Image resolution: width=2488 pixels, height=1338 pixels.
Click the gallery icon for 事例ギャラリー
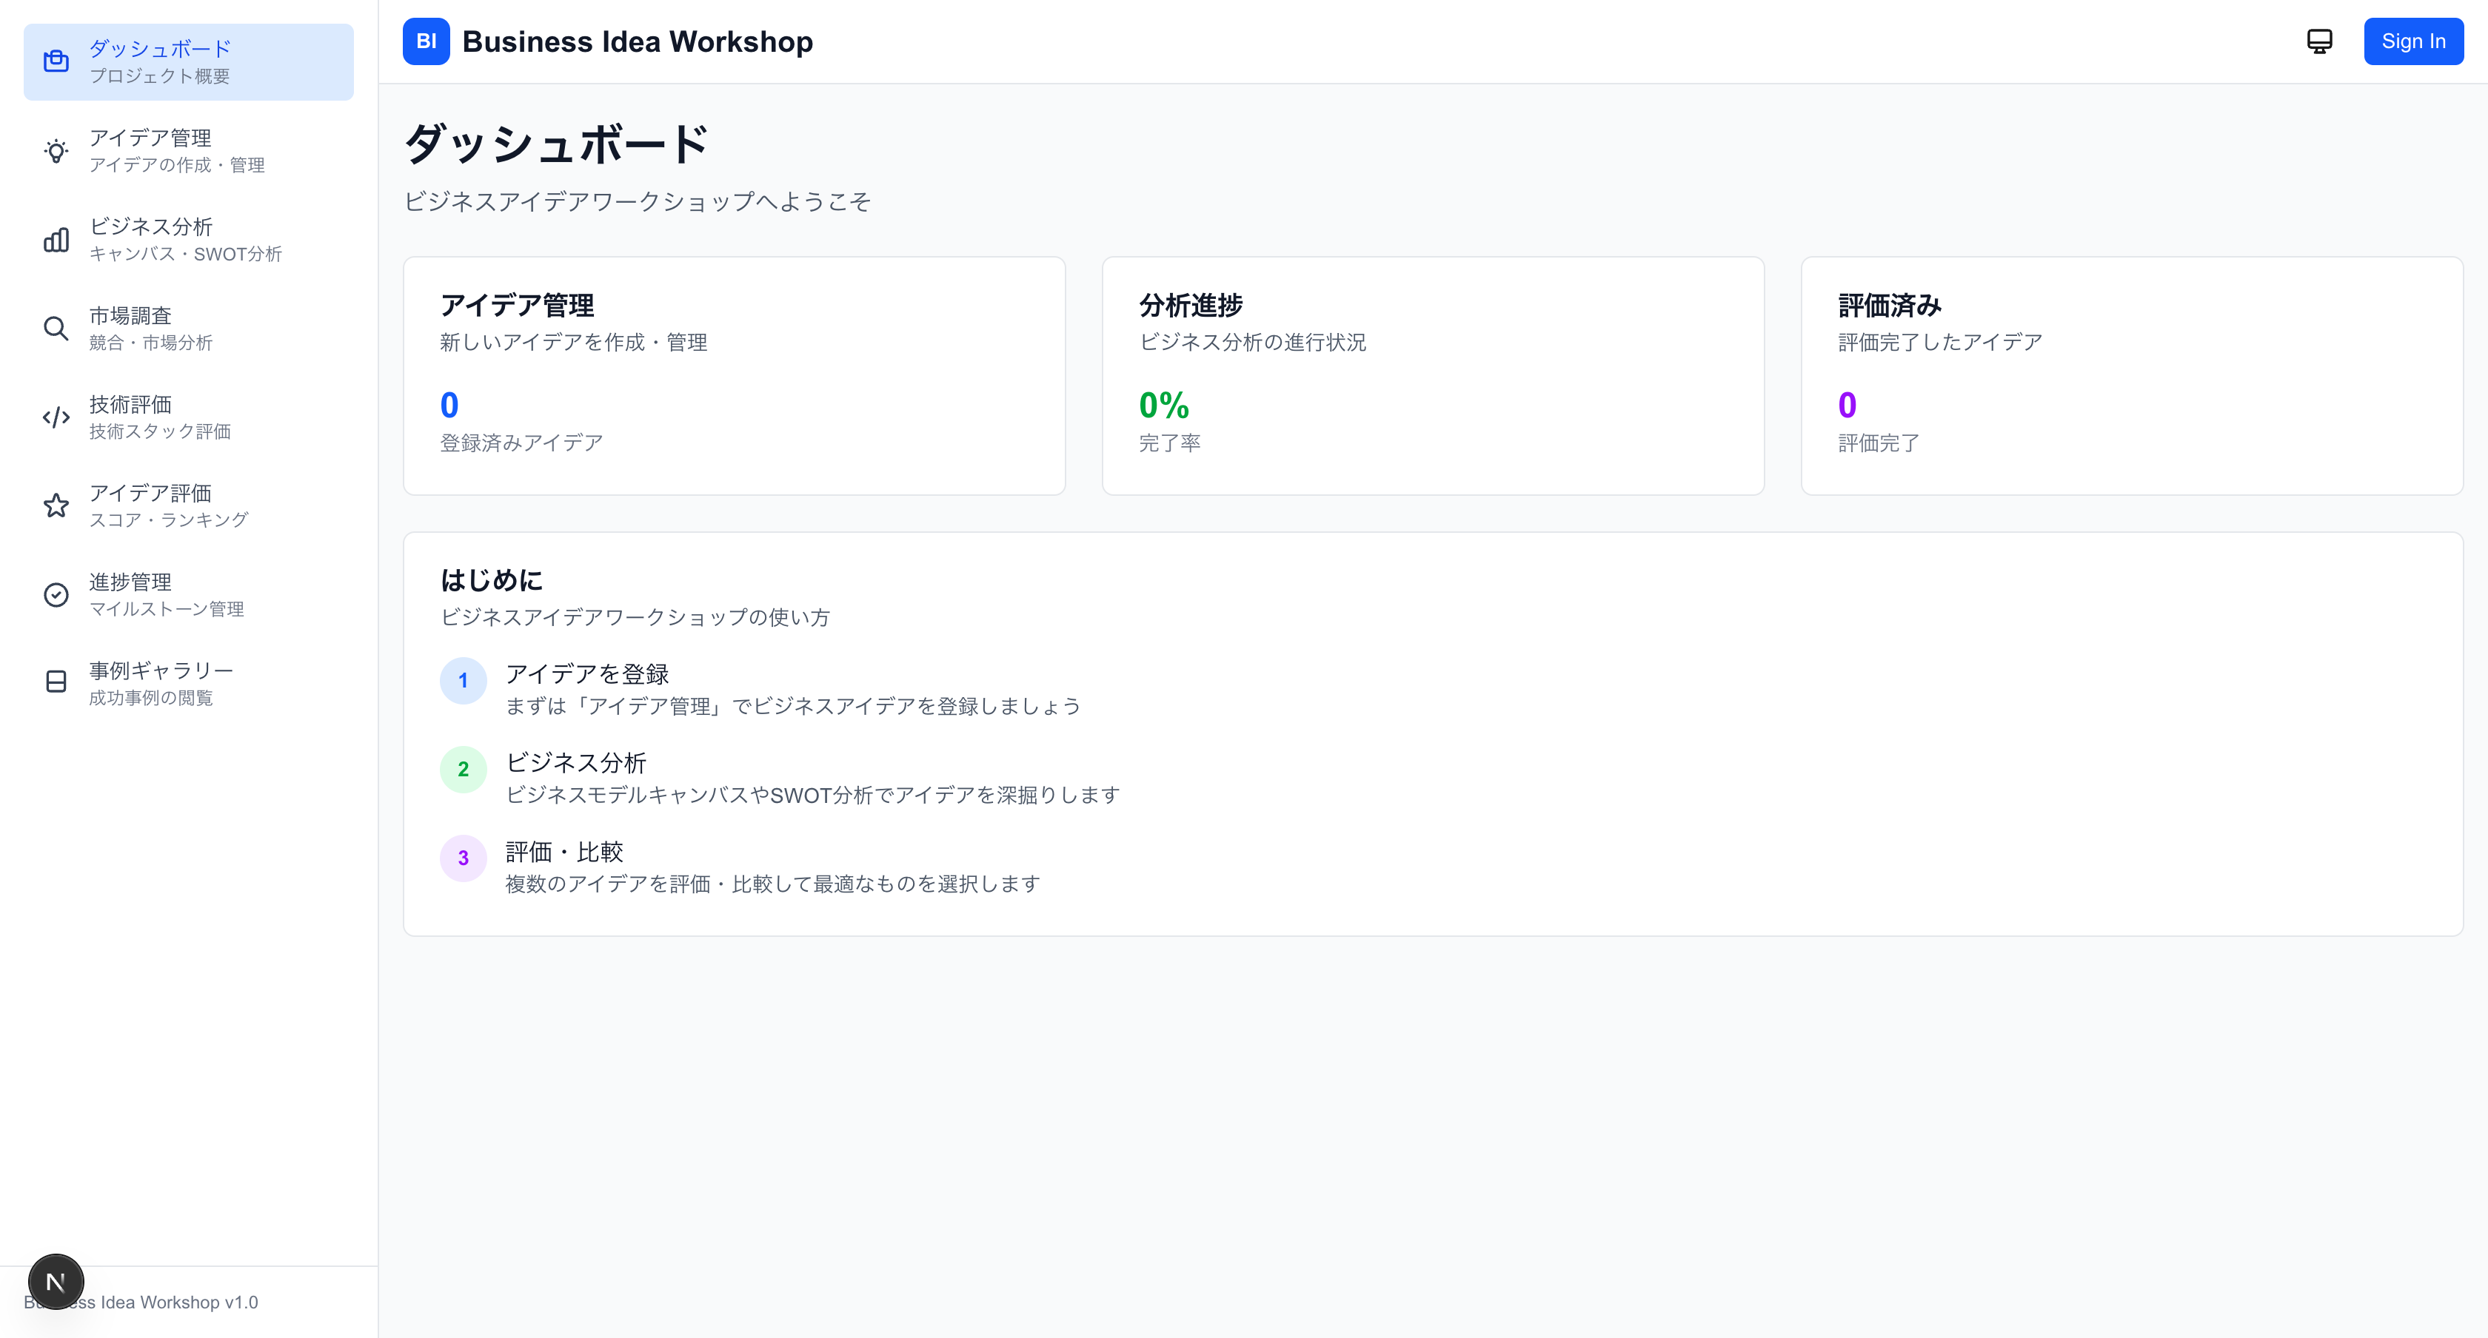point(56,682)
